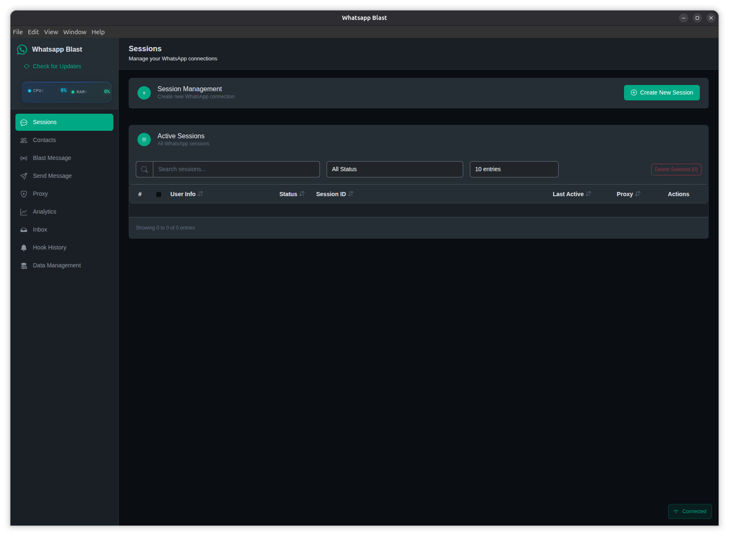Open the 10 entries page-size dropdown
This screenshot has width=729, height=536.
click(514, 169)
